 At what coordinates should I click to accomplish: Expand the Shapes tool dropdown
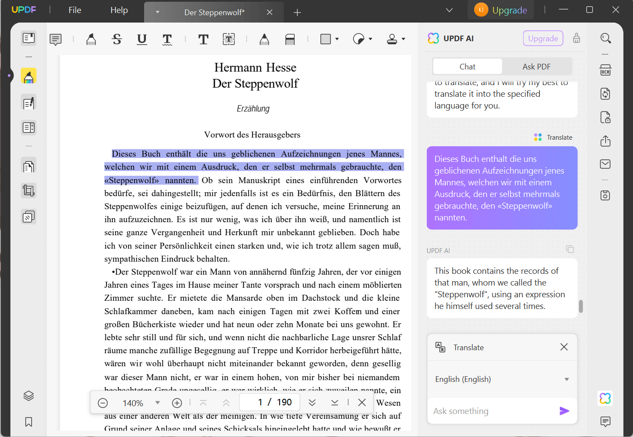[x=336, y=39]
